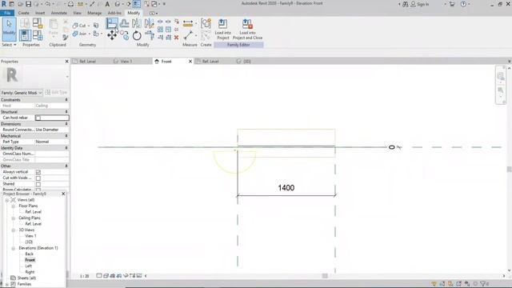
Task: Click the Part Type Normal value field
Action: [x=52, y=142]
